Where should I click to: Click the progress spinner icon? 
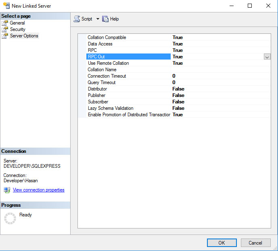pos(10,218)
